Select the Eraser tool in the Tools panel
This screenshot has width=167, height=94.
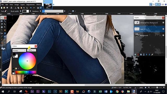pos(5,36)
